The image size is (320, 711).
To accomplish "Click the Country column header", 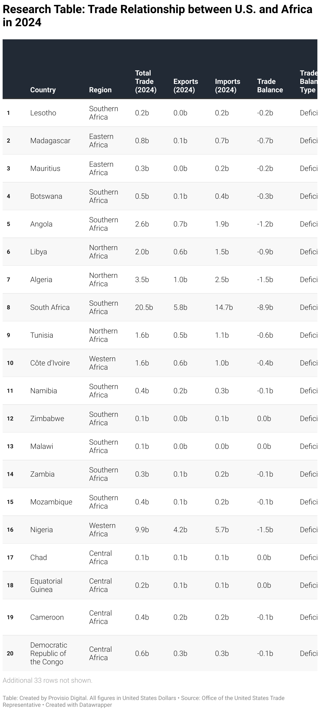I will 43,90.
